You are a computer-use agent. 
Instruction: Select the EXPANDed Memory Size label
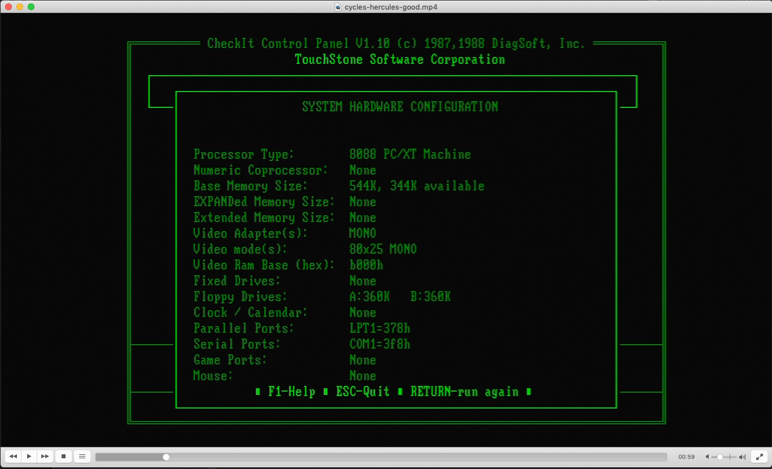pyautogui.click(x=264, y=202)
